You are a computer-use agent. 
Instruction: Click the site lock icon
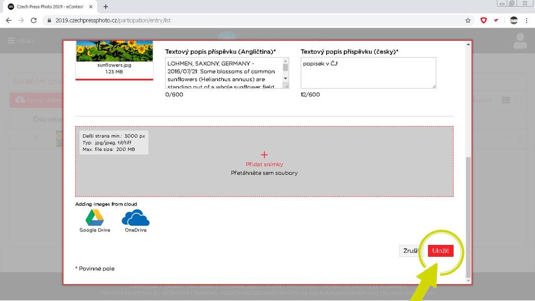49,20
